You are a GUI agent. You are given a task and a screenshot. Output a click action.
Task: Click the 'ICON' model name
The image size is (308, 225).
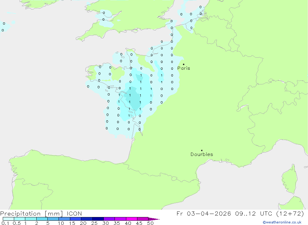tap(74, 214)
